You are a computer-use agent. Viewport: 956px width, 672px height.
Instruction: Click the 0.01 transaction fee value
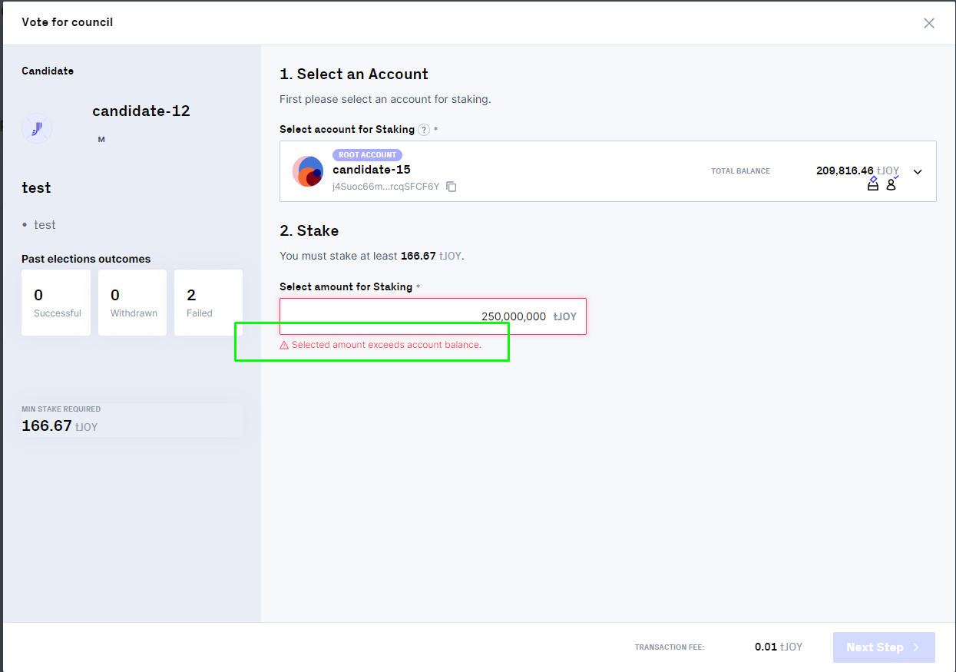pyautogui.click(x=766, y=647)
